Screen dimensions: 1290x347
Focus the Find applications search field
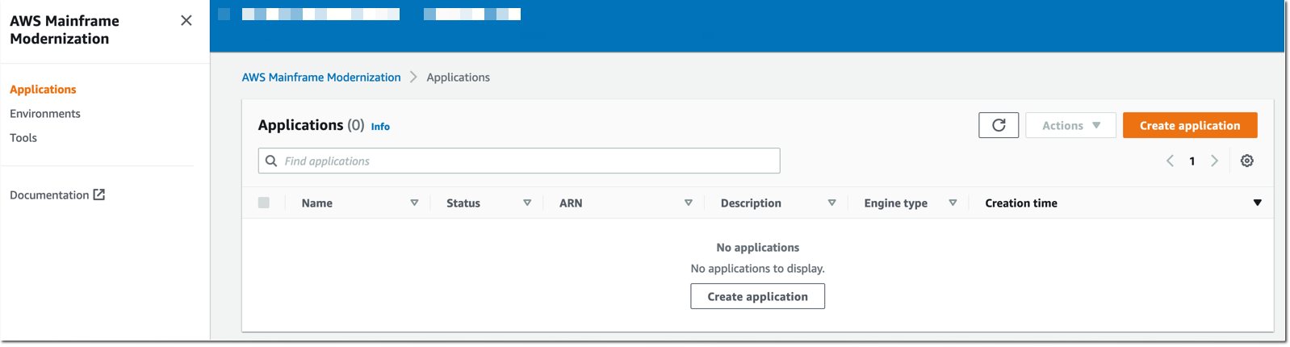click(x=519, y=161)
